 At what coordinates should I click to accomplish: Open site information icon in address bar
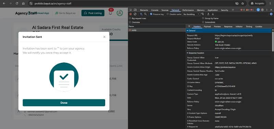coord(31,3)
